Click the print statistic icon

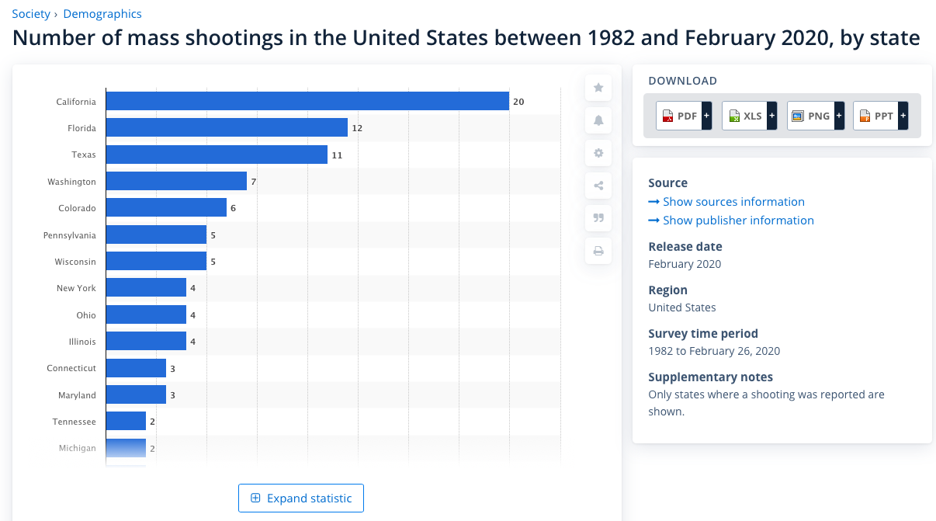pos(598,251)
